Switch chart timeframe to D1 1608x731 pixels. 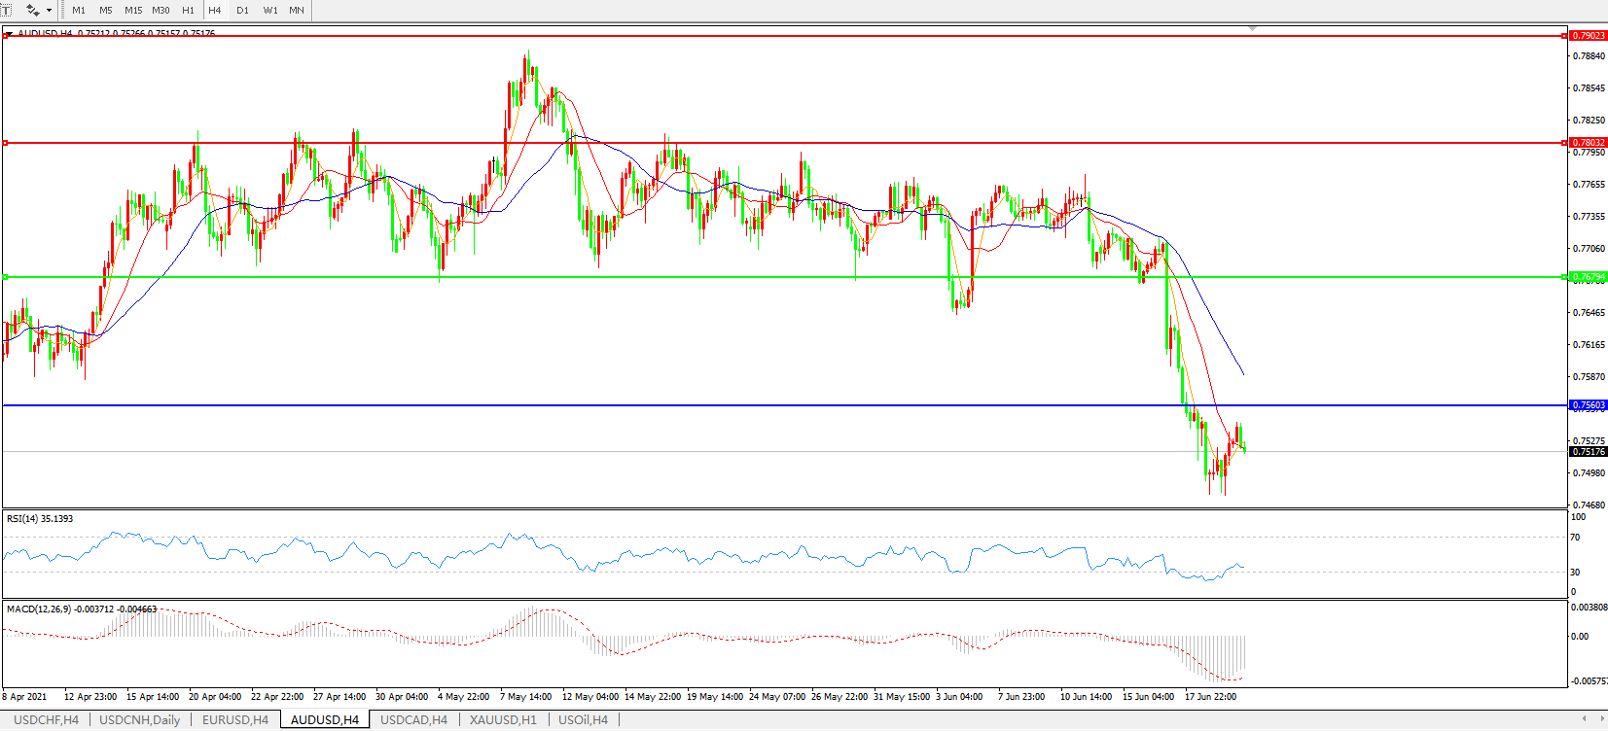point(242,10)
